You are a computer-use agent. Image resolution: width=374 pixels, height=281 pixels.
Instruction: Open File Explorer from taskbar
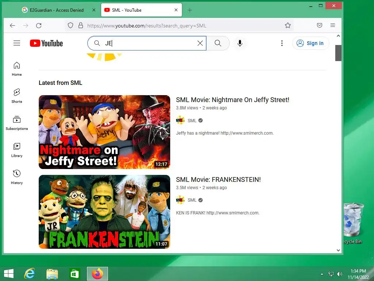[52, 274]
